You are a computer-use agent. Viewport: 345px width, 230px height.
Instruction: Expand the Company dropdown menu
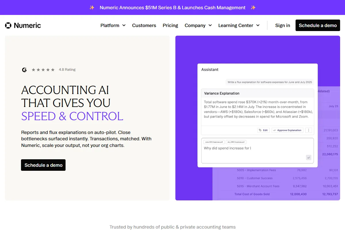[198, 25]
